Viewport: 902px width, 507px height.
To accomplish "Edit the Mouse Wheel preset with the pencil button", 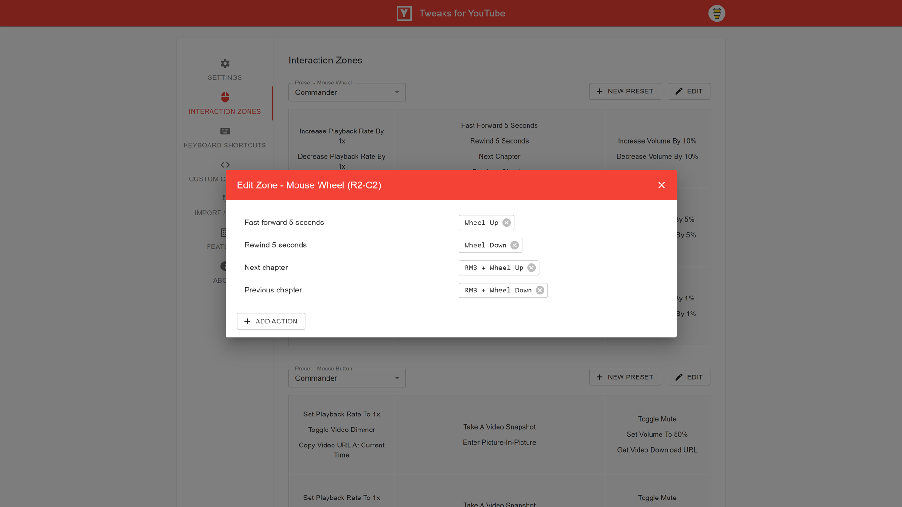I will [x=689, y=91].
